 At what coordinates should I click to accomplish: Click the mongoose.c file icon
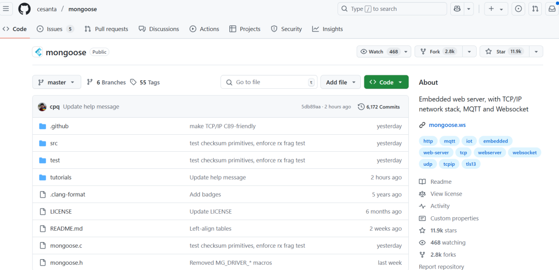(x=43, y=246)
